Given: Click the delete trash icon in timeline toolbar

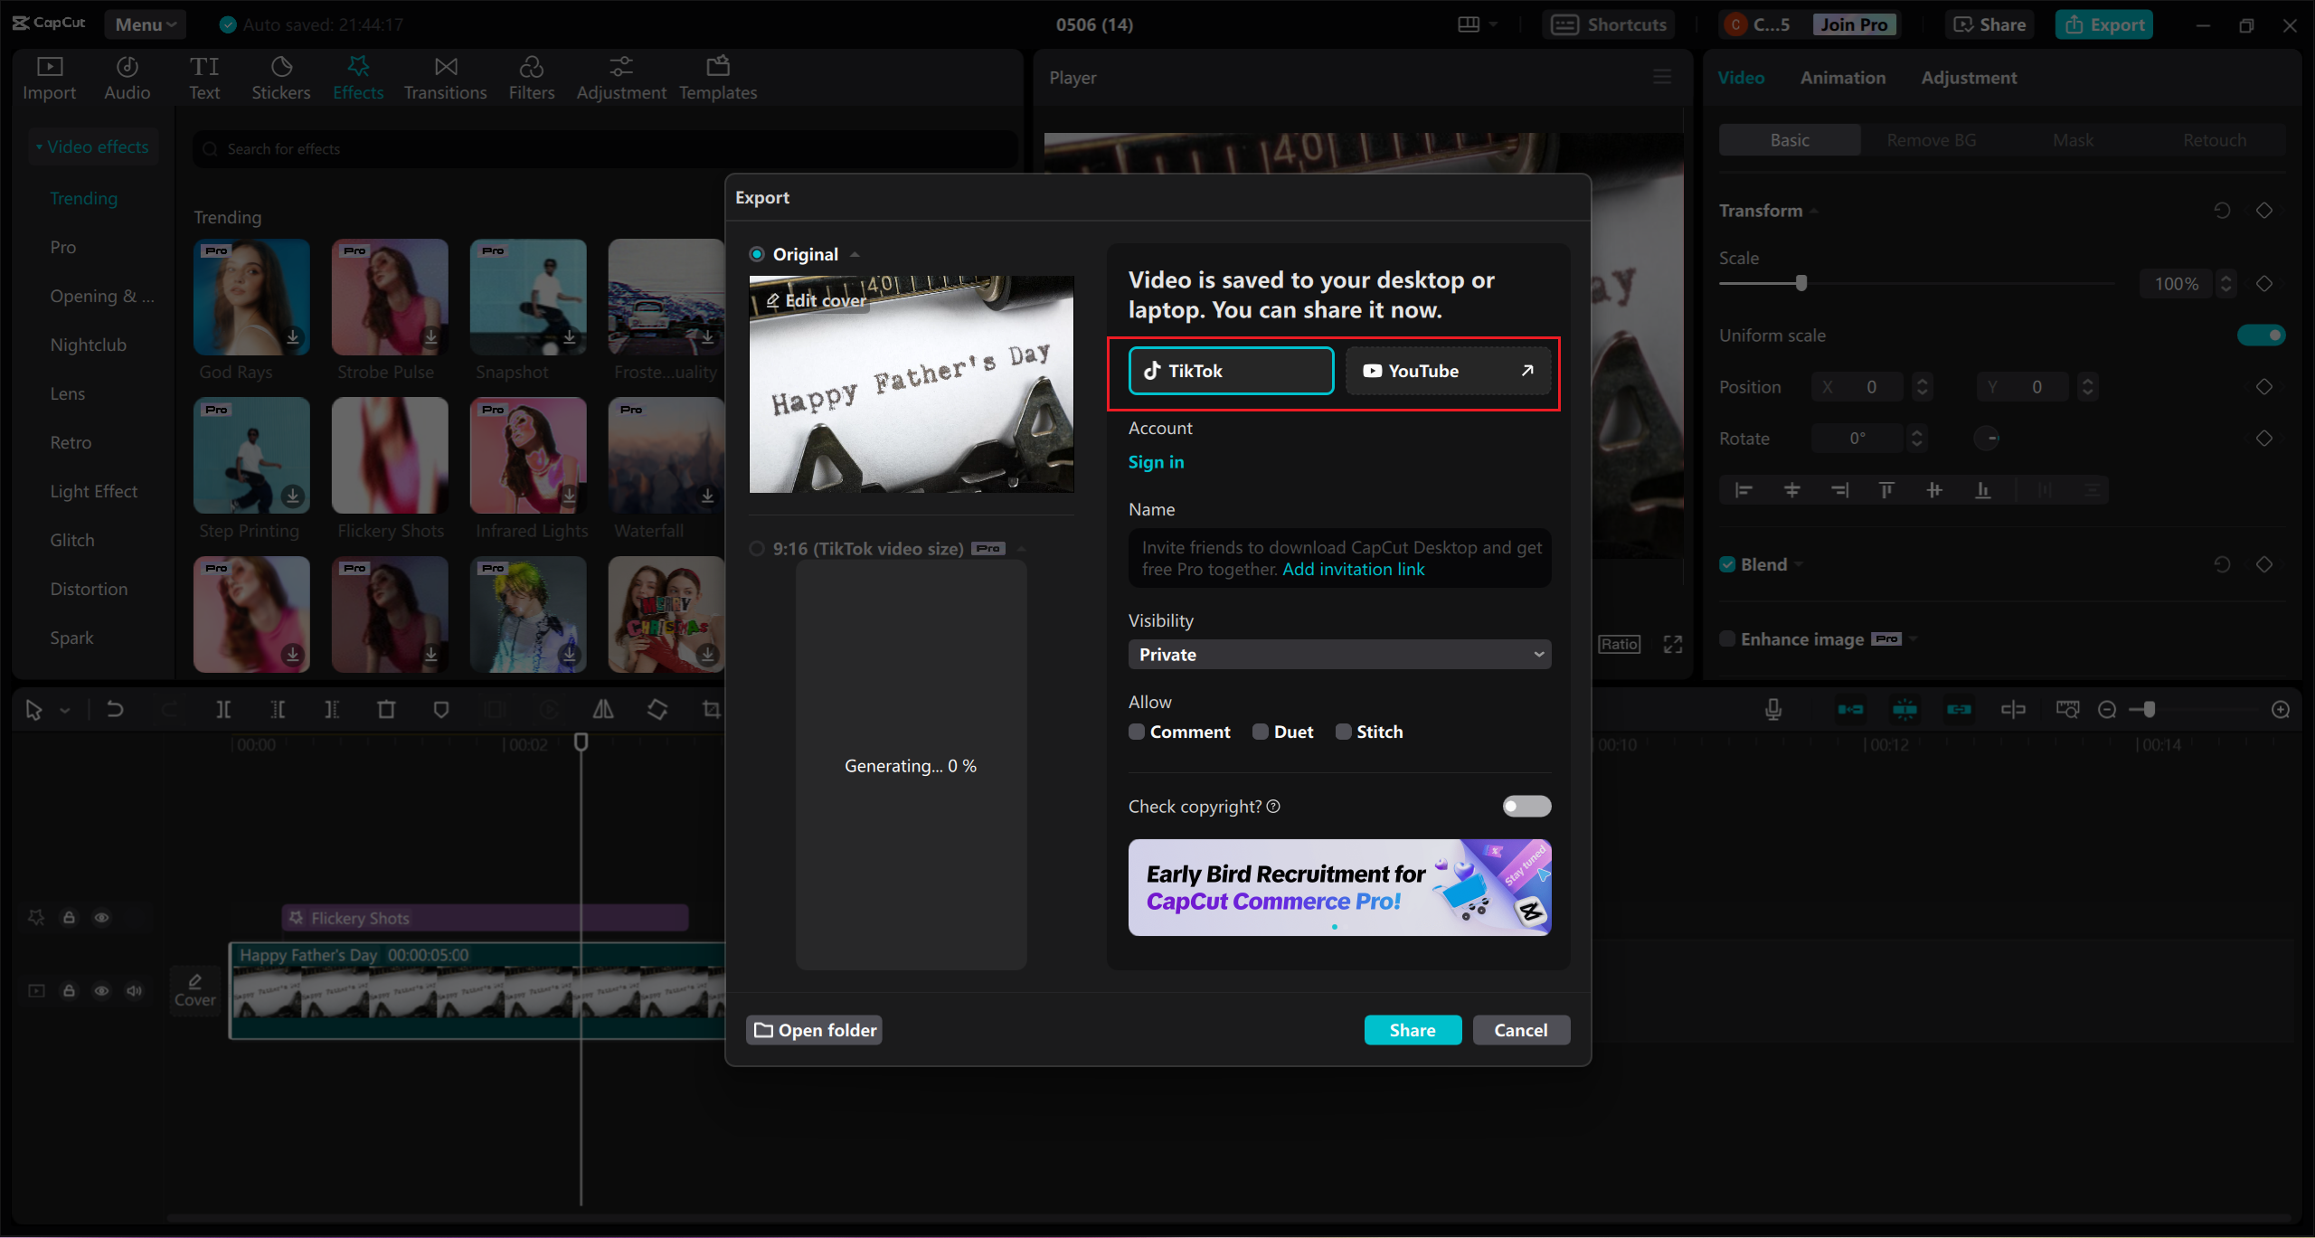Looking at the screenshot, I should coord(386,710).
